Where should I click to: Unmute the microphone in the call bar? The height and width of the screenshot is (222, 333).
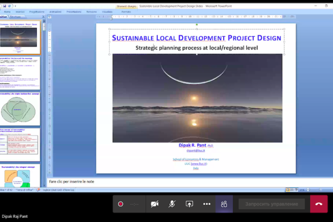[172, 204]
